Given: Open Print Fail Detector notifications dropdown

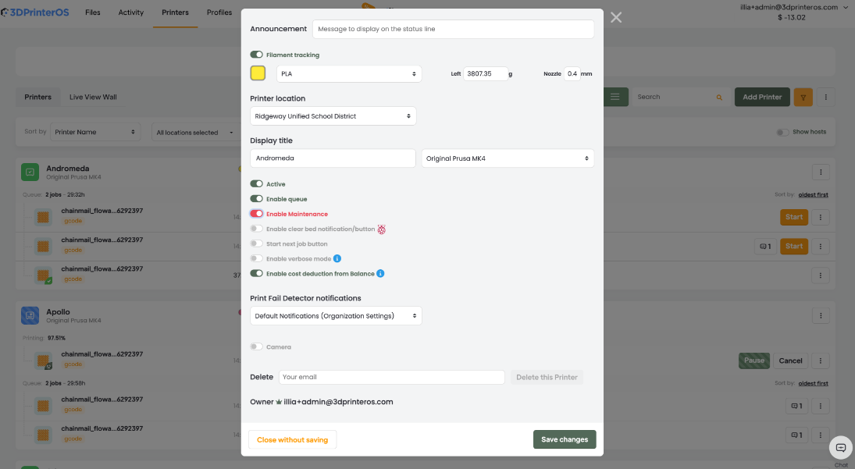Looking at the screenshot, I should pyautogui.click(x=336, y=316).
